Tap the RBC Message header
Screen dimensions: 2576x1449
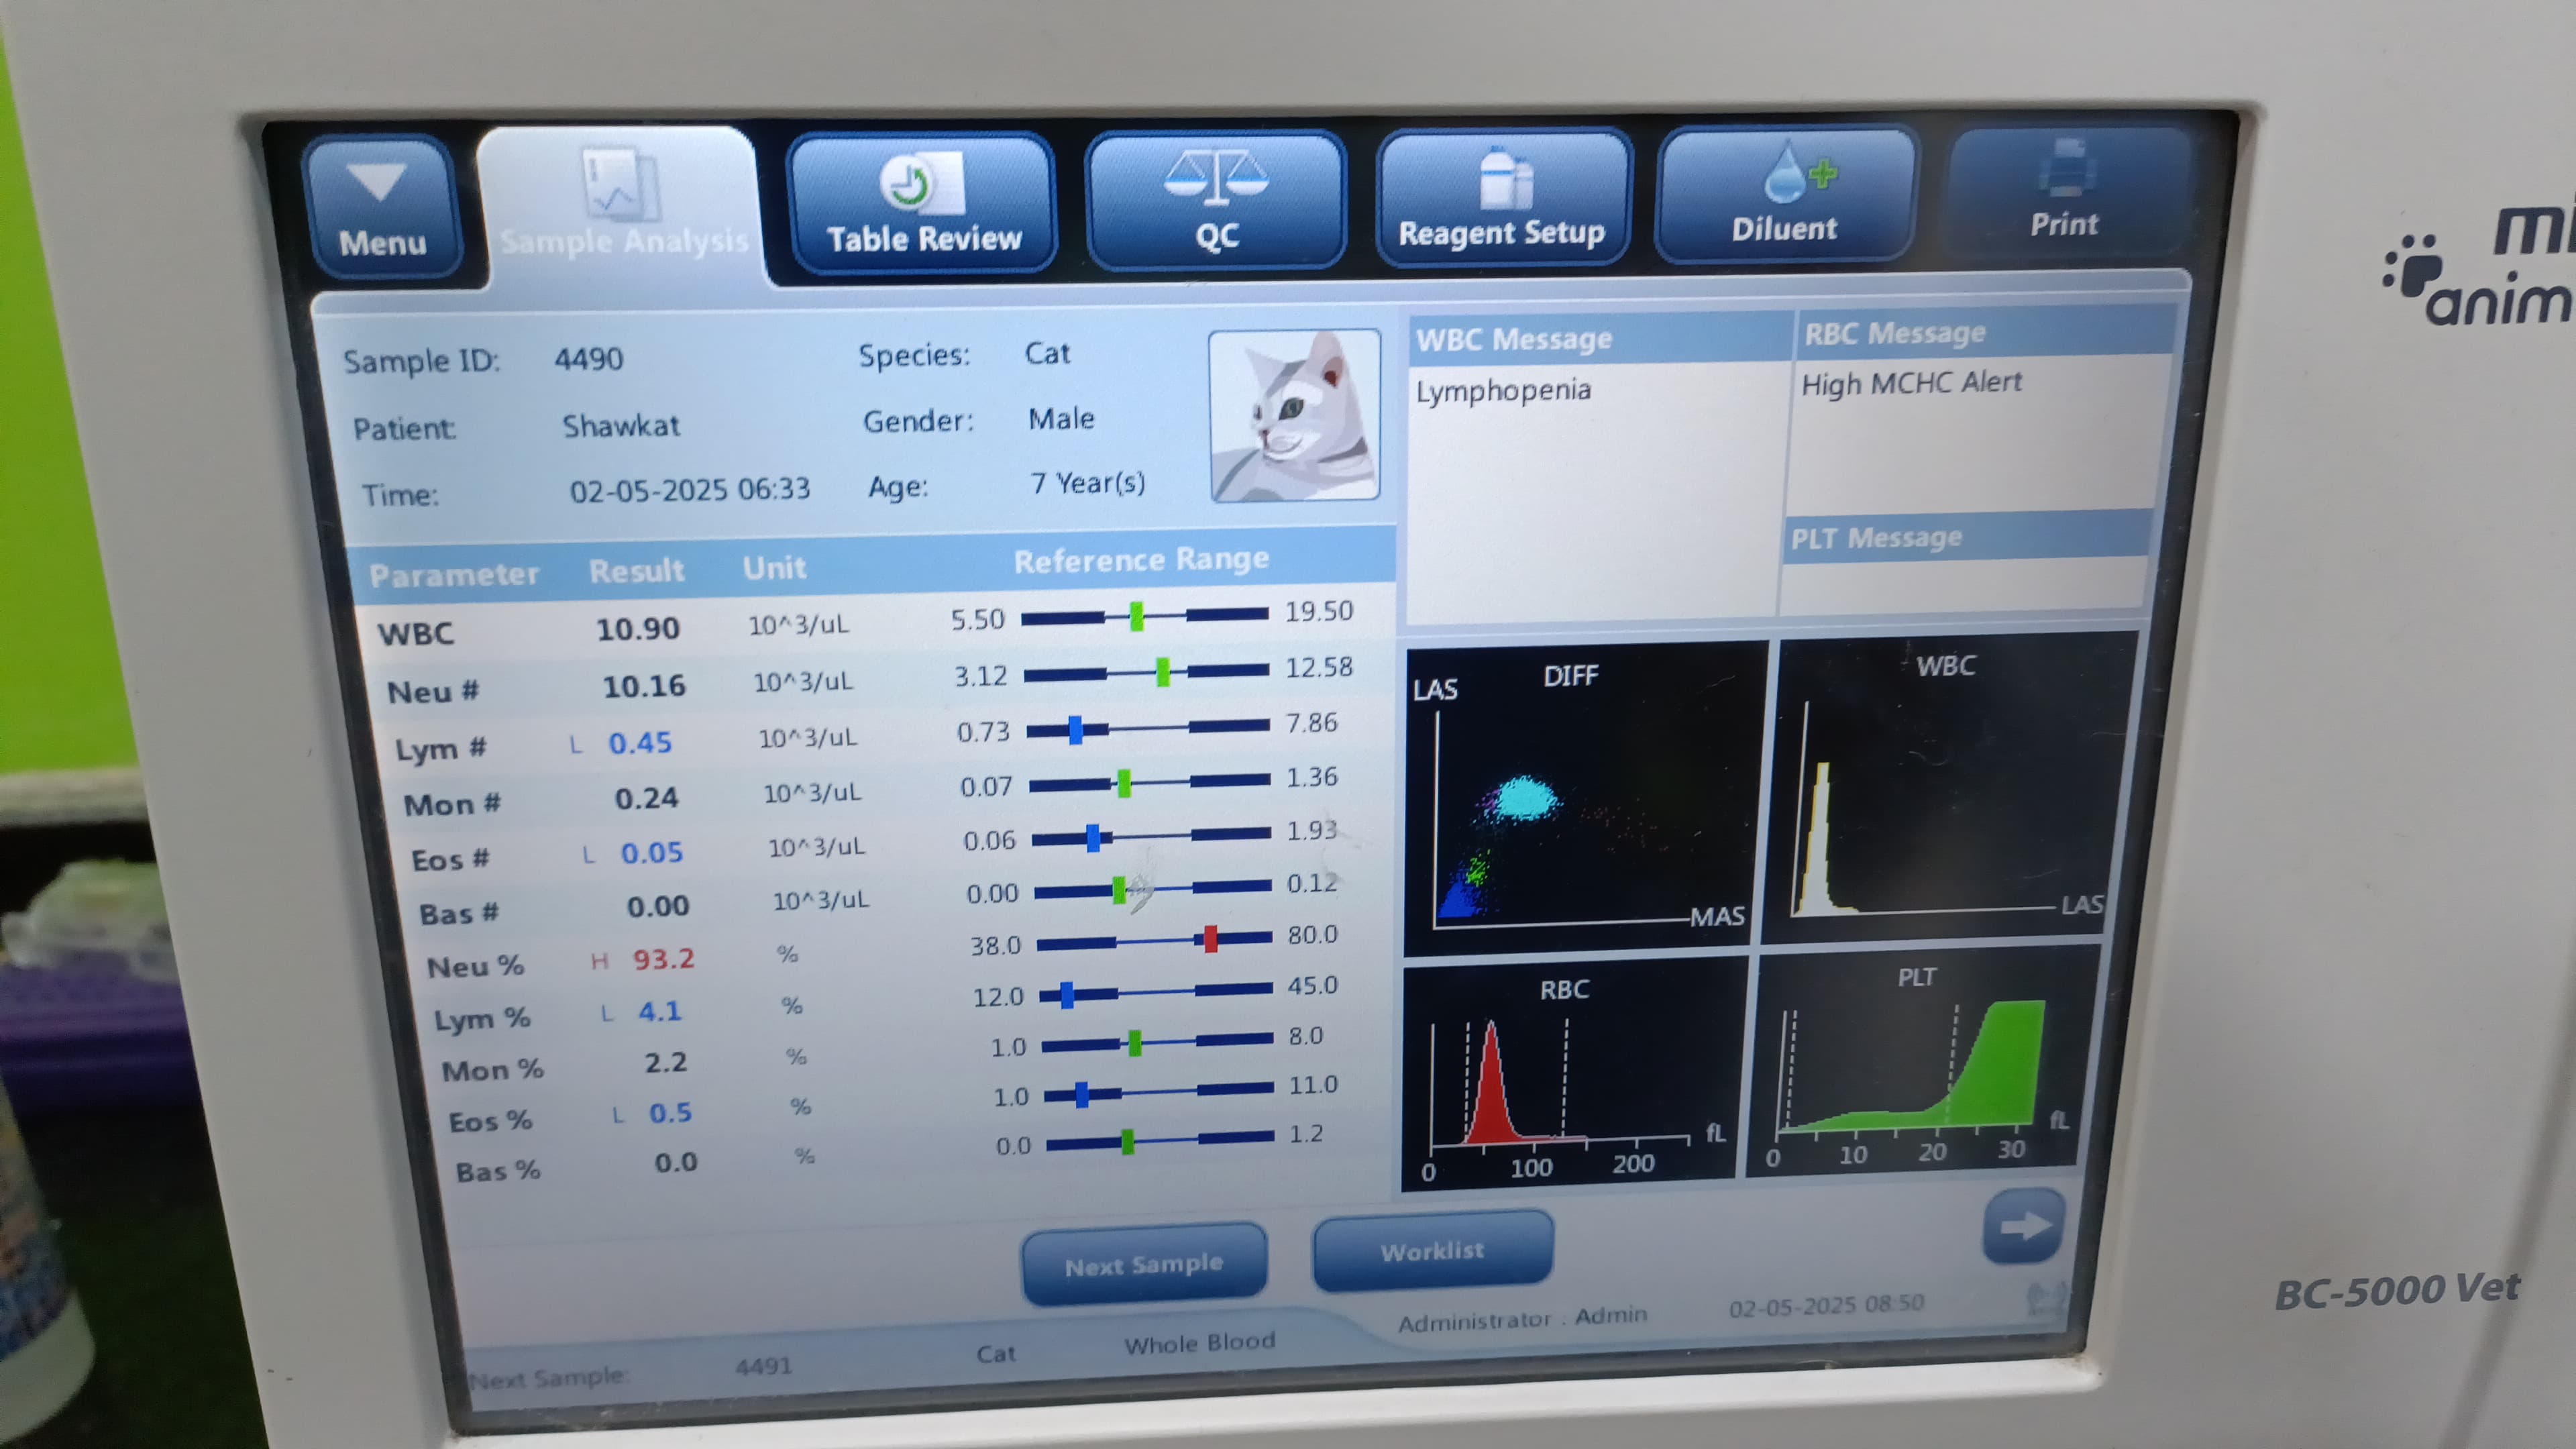click(1986, 332)
